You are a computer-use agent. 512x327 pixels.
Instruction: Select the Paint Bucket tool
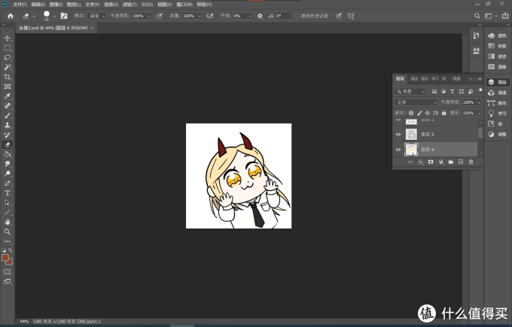(8, 154)
